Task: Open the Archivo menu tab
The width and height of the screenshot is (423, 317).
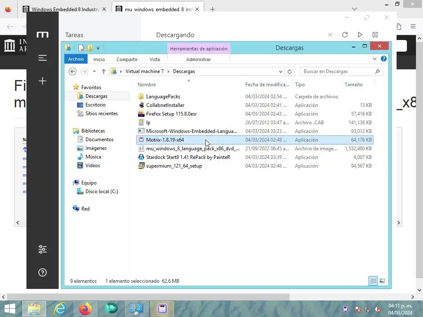Action: tap(76, 59)
